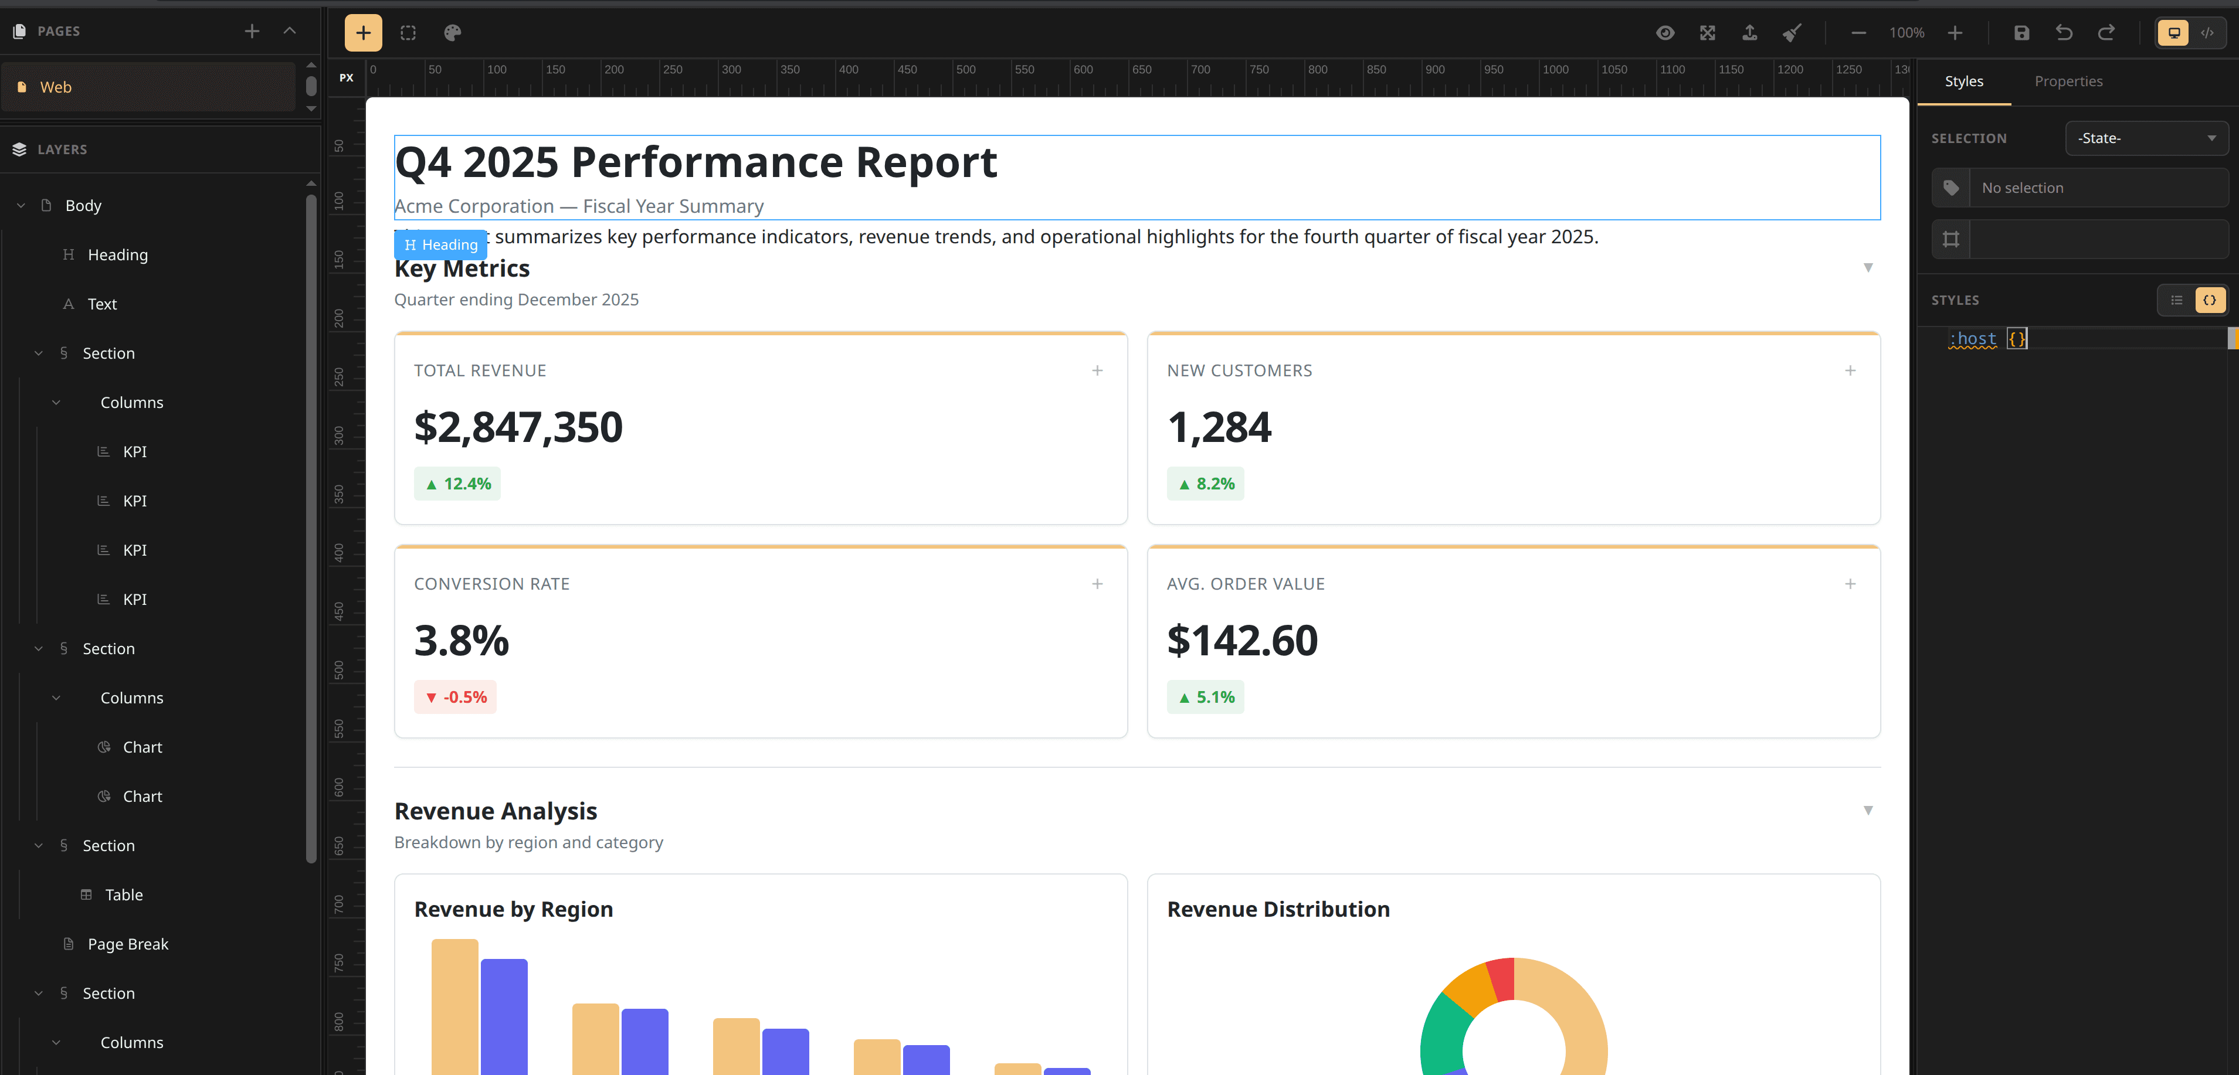This screenshot has height=1075, width=2239.
Task: Click the Pages list scrollbar thumb
Action: [311, 87]
